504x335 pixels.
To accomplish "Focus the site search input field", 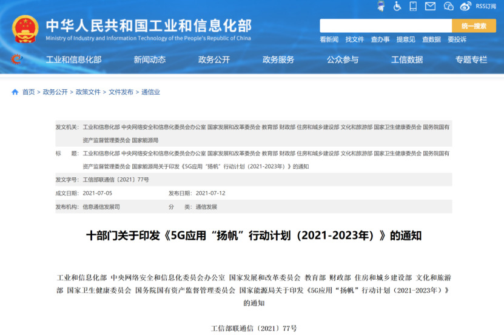I will pyautogui.click(x=386, y=25).
